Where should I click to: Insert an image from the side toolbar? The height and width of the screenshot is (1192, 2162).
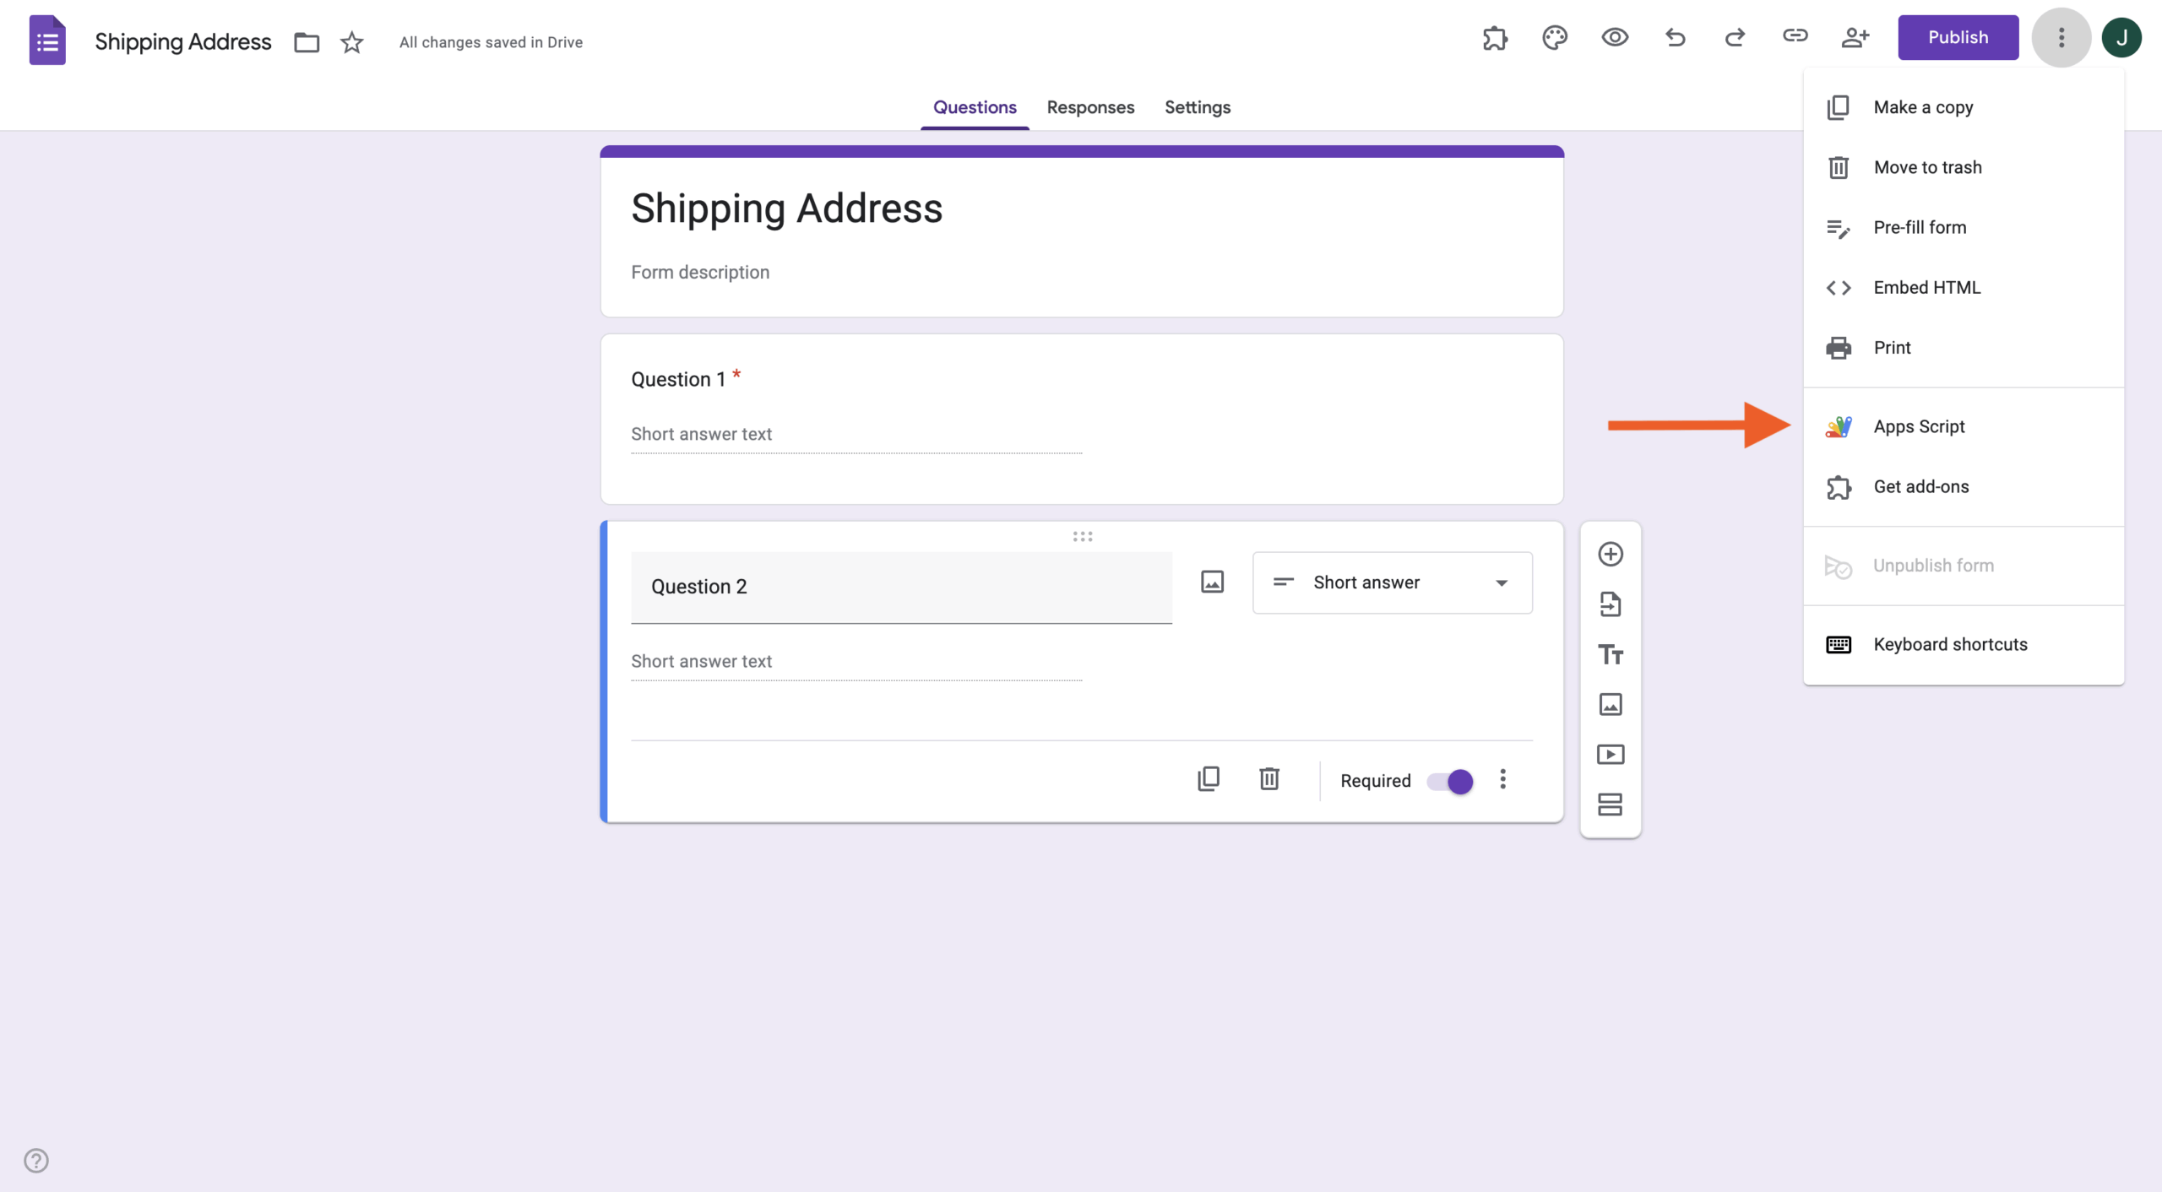tap(1611, 704)
